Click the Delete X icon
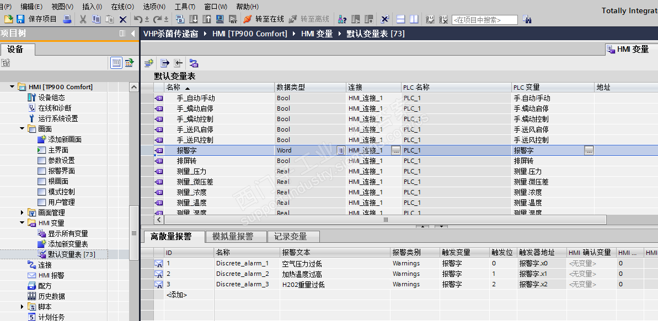Viewport: 658px width, 321px height. click(122, 19)
